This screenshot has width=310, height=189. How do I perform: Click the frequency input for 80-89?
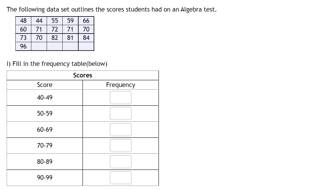pyautogui.click(x=120, y=161)
